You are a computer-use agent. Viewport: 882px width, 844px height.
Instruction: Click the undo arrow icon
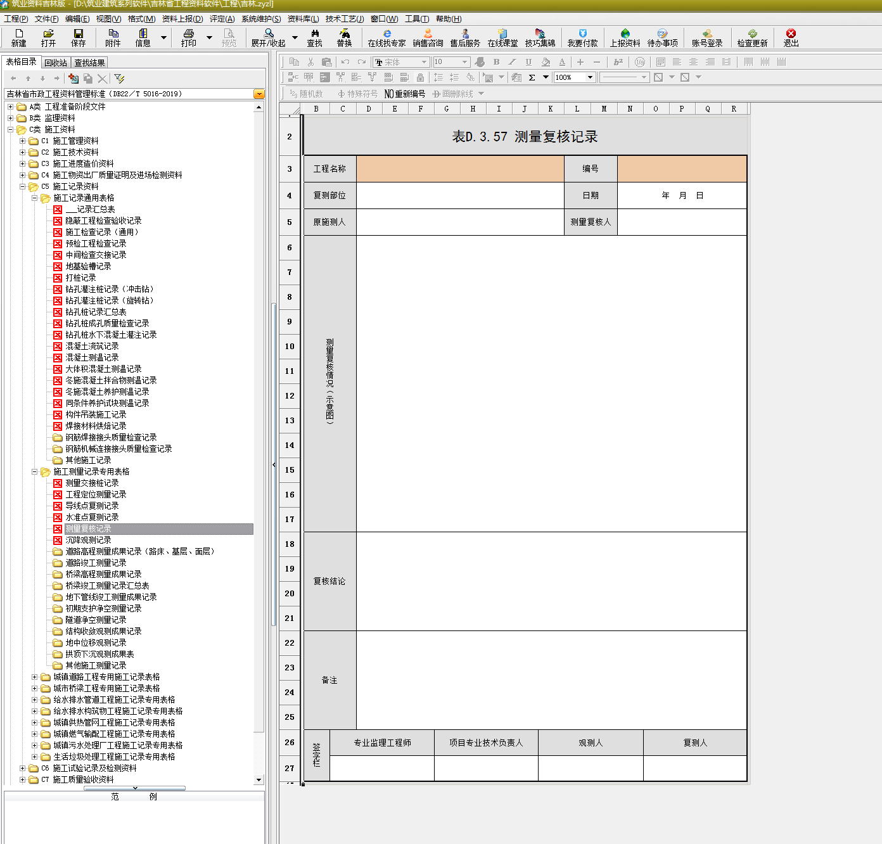[x=345, y=62]
